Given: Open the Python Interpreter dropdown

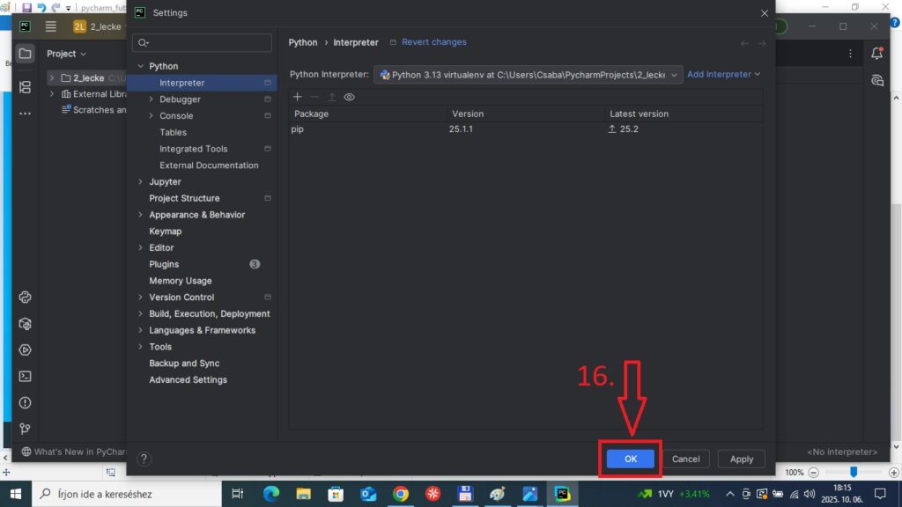Looking at the screenshot, I should point(529,75).
